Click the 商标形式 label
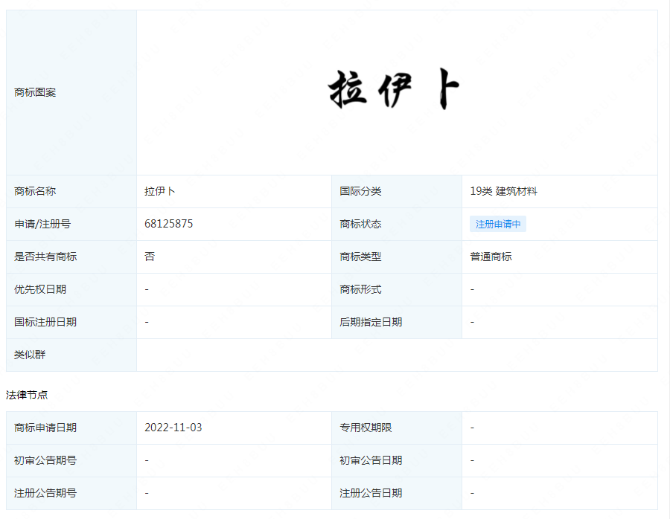 [x=360, y=289]
